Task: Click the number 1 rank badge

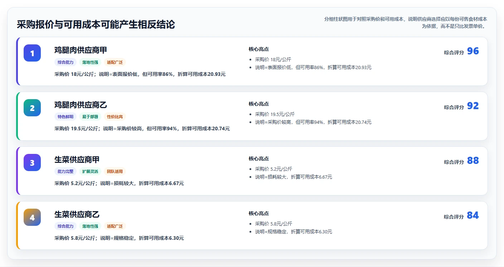Action: tap(32, 53)
